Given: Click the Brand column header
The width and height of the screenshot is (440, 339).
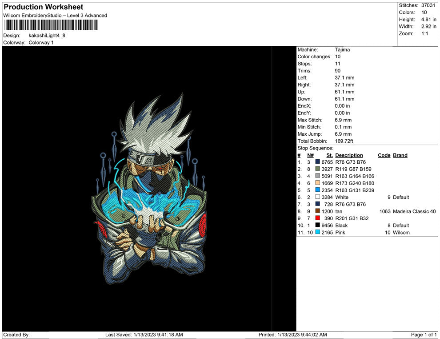Looking at the screenshot, I should tap(400, 155).
